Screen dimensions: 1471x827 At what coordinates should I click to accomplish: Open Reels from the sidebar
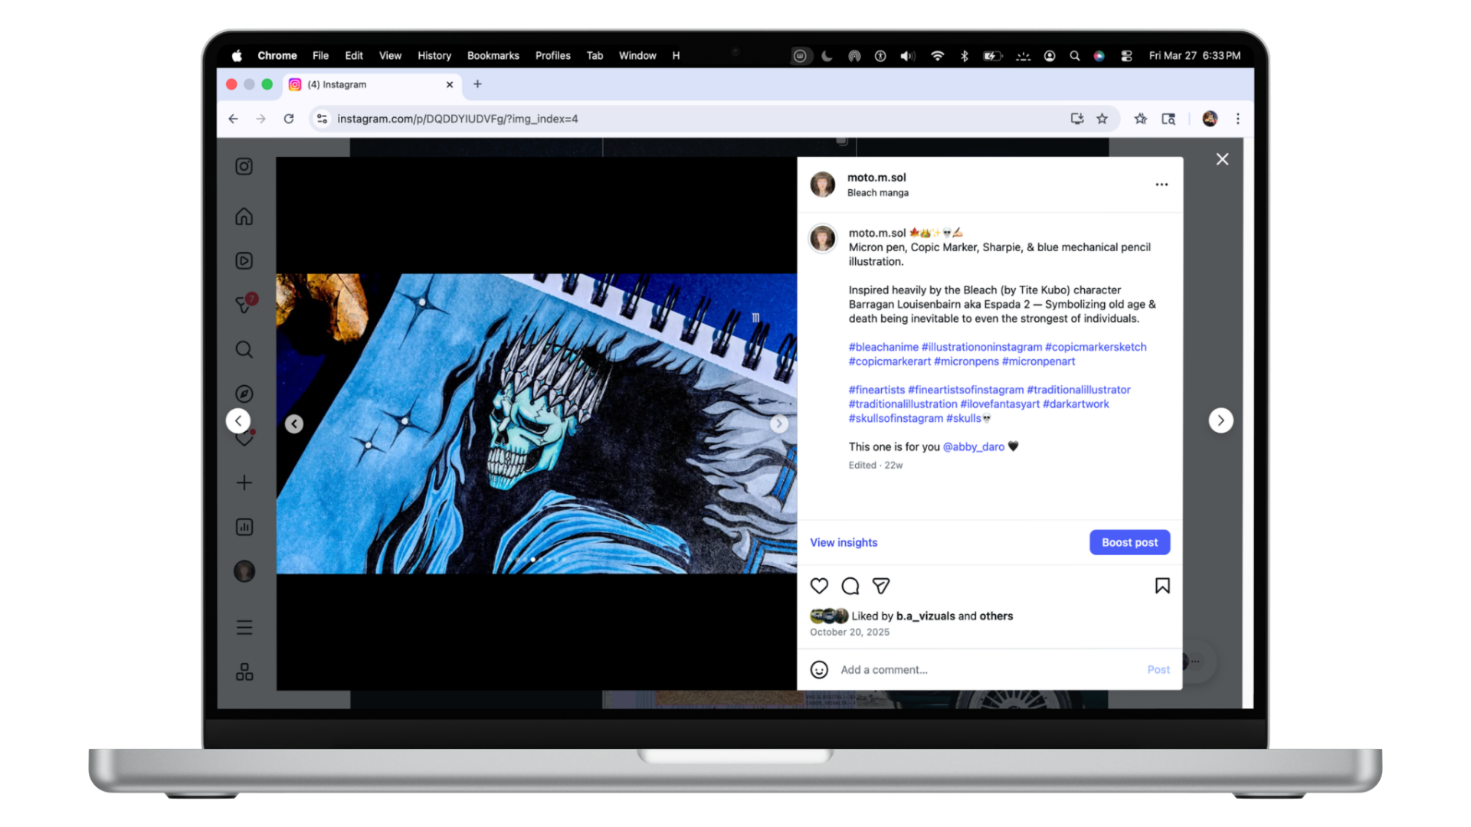tap(244, 261)
